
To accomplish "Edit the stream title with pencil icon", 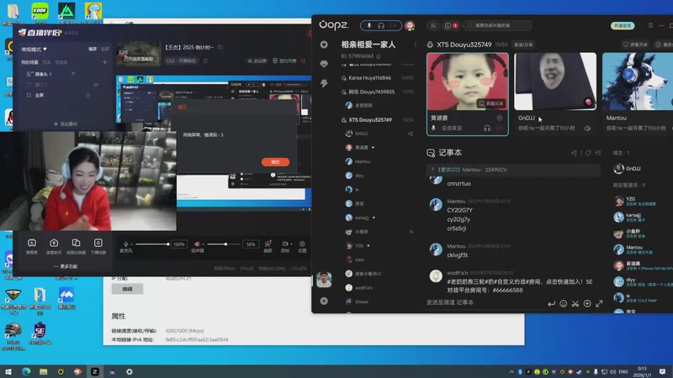I will point(220,47).
